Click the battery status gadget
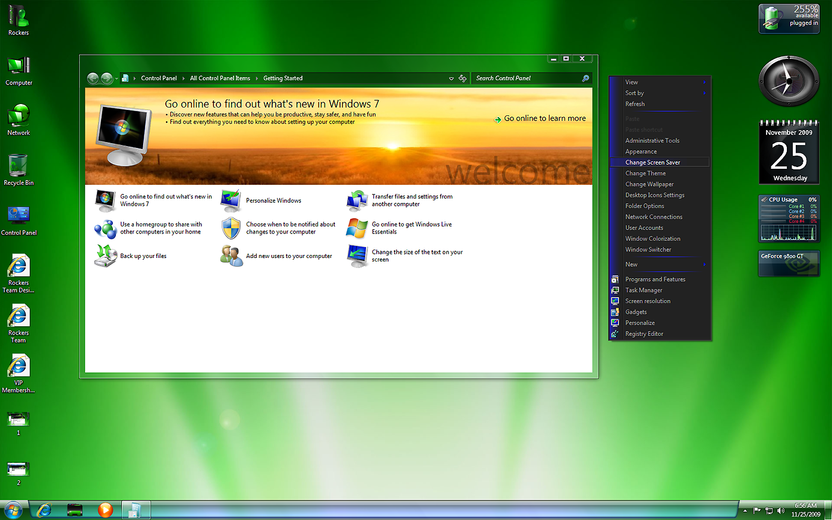This screenshot has height=520, width=832. [789, 18]
